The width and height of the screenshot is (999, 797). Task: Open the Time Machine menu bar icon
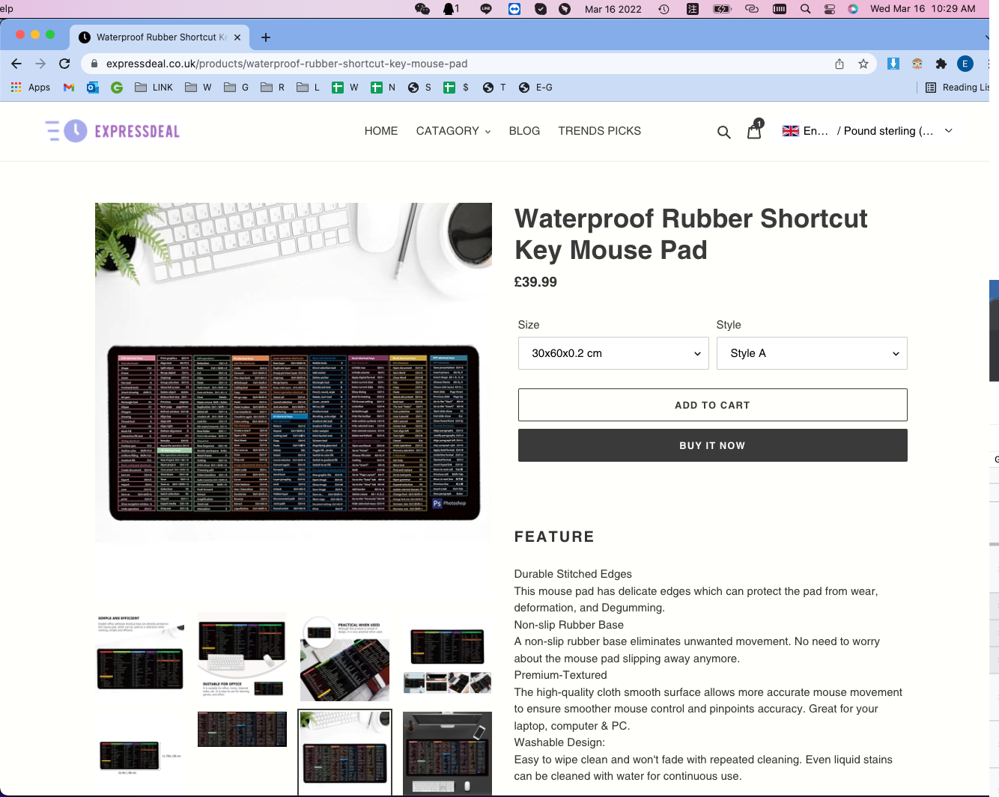point(664,9)
